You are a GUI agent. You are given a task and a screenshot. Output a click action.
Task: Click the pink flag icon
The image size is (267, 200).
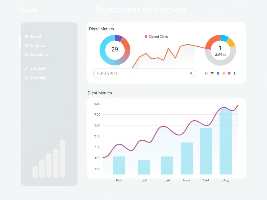click(229, 73)
